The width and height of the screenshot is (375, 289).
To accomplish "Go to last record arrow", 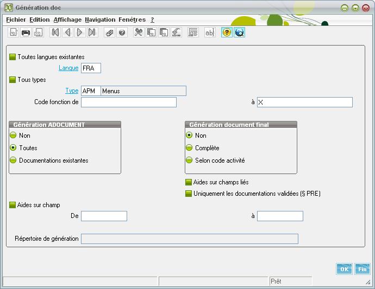I will pos(92,33).
